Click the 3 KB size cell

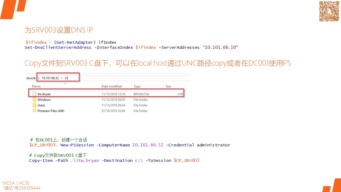(x=180, y=94)
